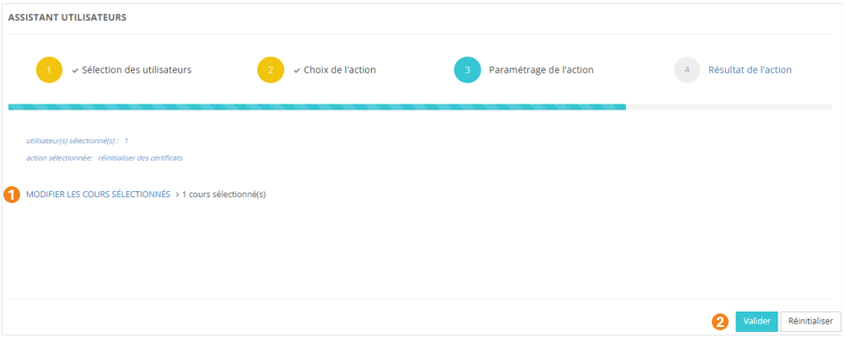Open Résultat de l'action step link
This screenshot has height=337, width=845.
pyautogui.click(x=750, y=70)
